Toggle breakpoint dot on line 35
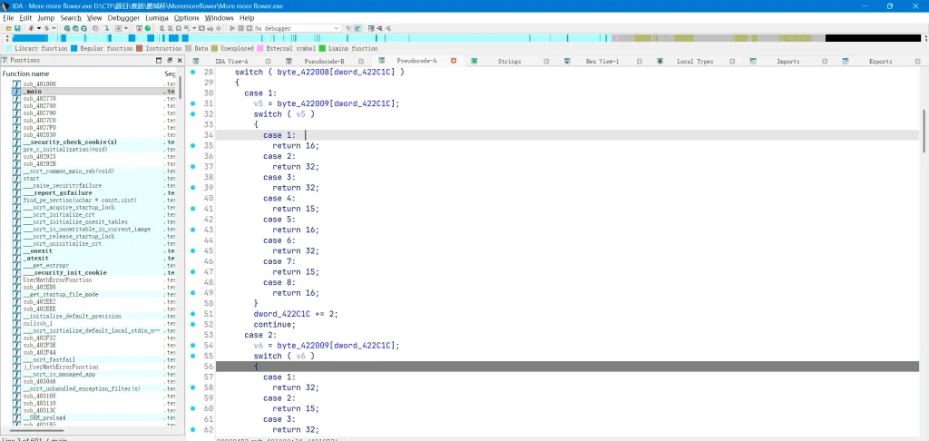Viewport: 929px width, 441px height. (x=194, y=145)
